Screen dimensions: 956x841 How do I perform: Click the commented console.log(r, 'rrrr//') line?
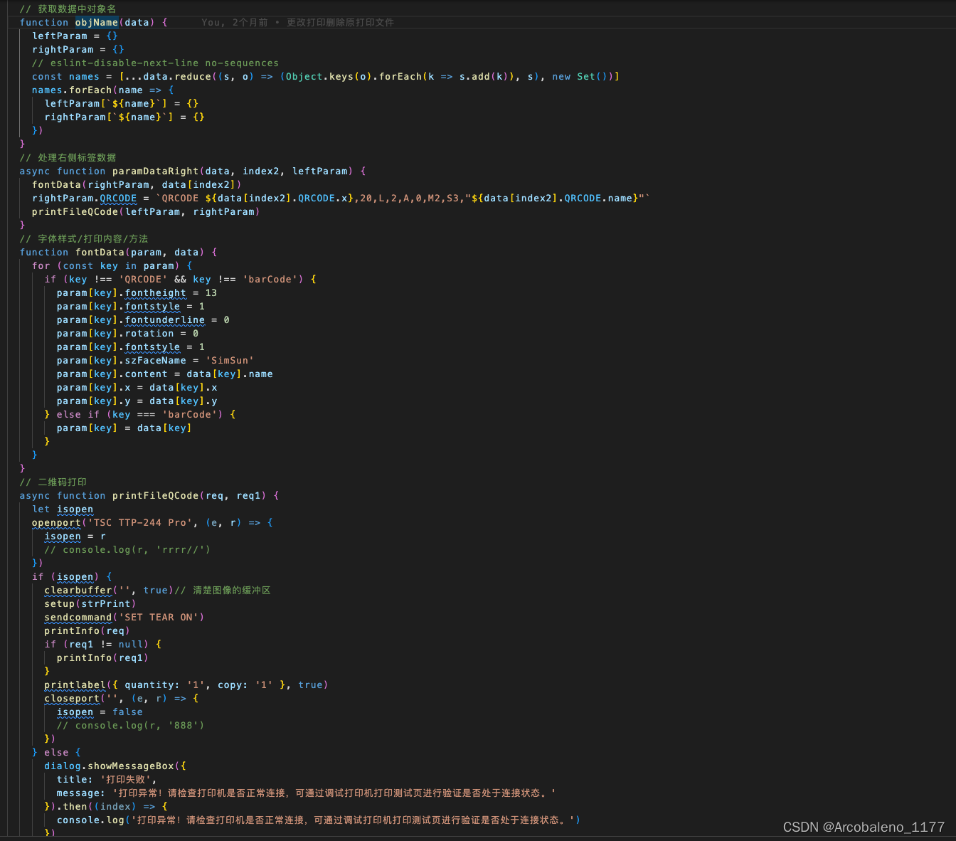[127, 549]
